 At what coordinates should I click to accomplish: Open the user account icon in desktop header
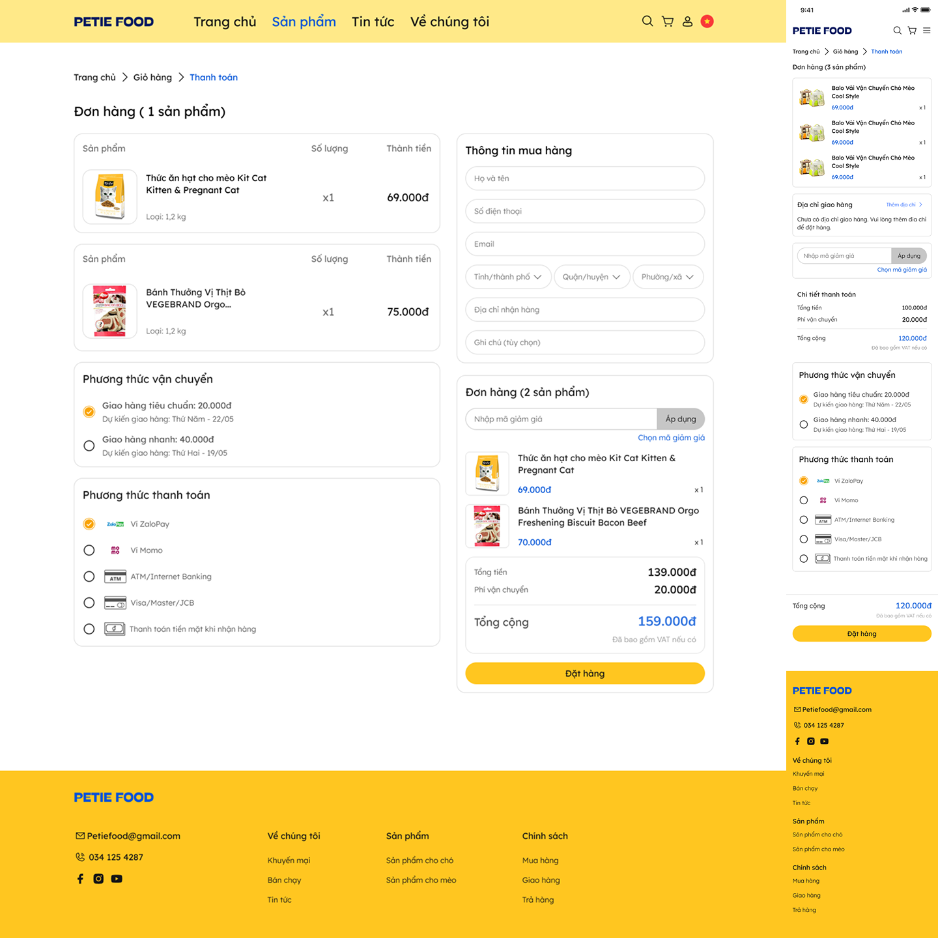click(687, 21)
